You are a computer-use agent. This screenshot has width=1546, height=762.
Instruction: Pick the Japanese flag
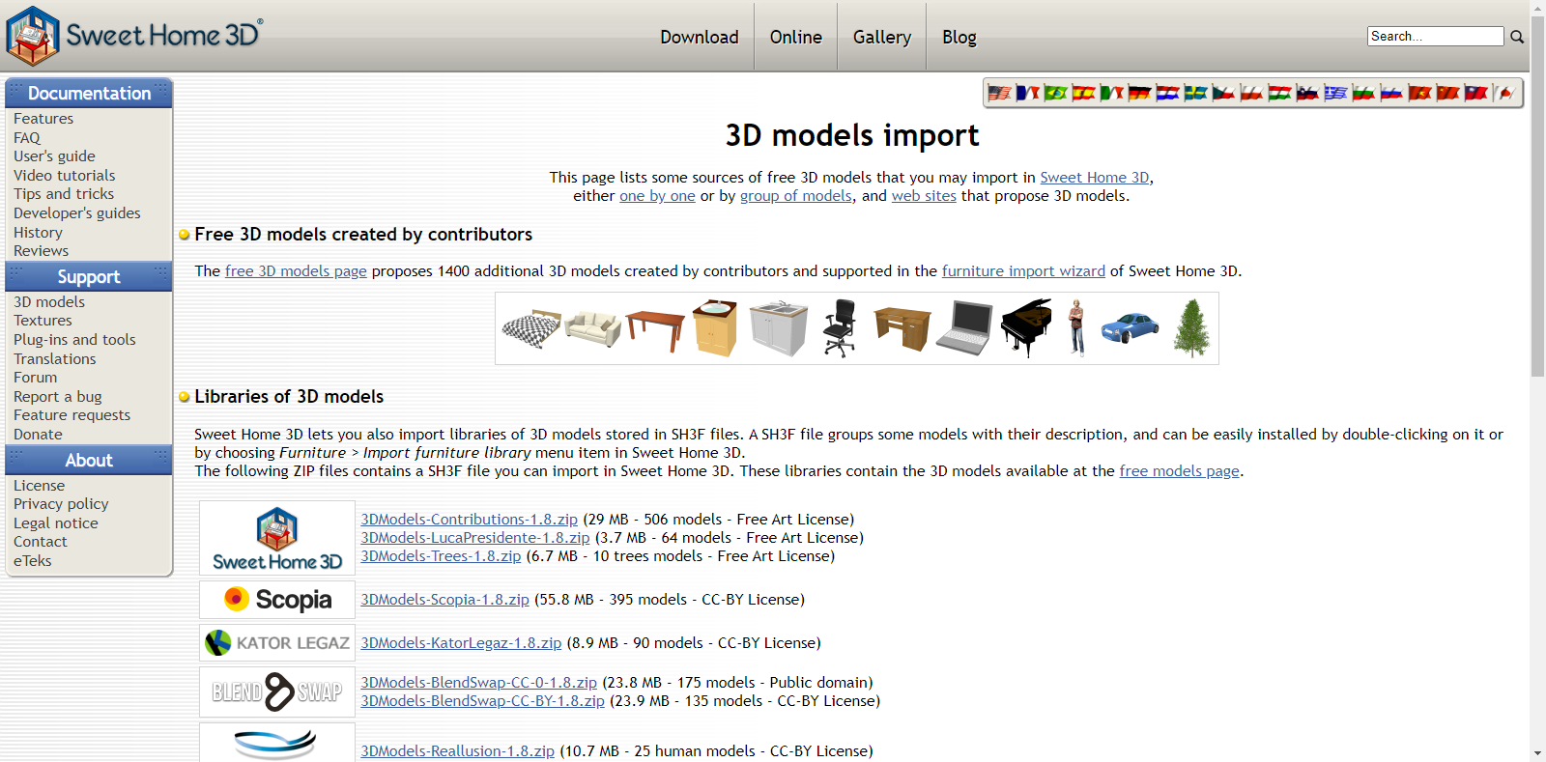1504,93
